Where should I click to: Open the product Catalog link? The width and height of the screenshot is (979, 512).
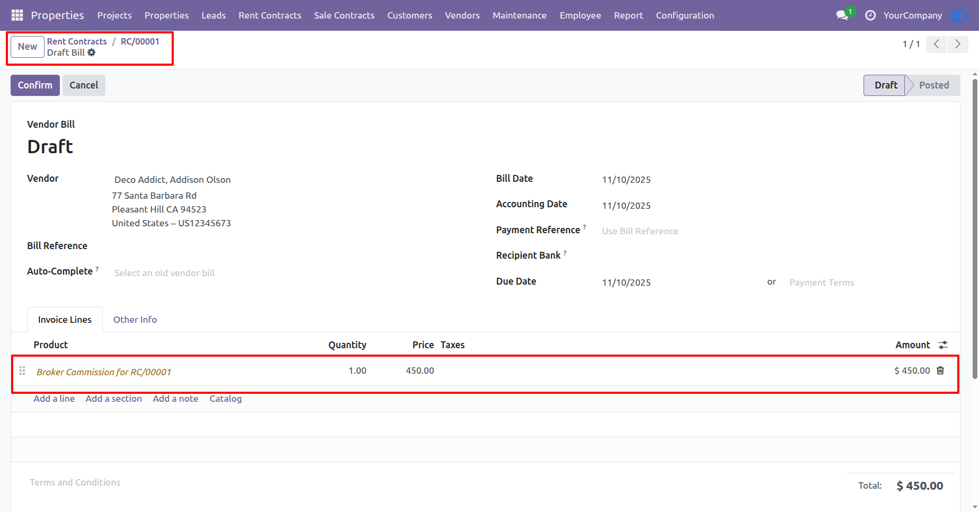pyautogui.click(x=226, y=399)
